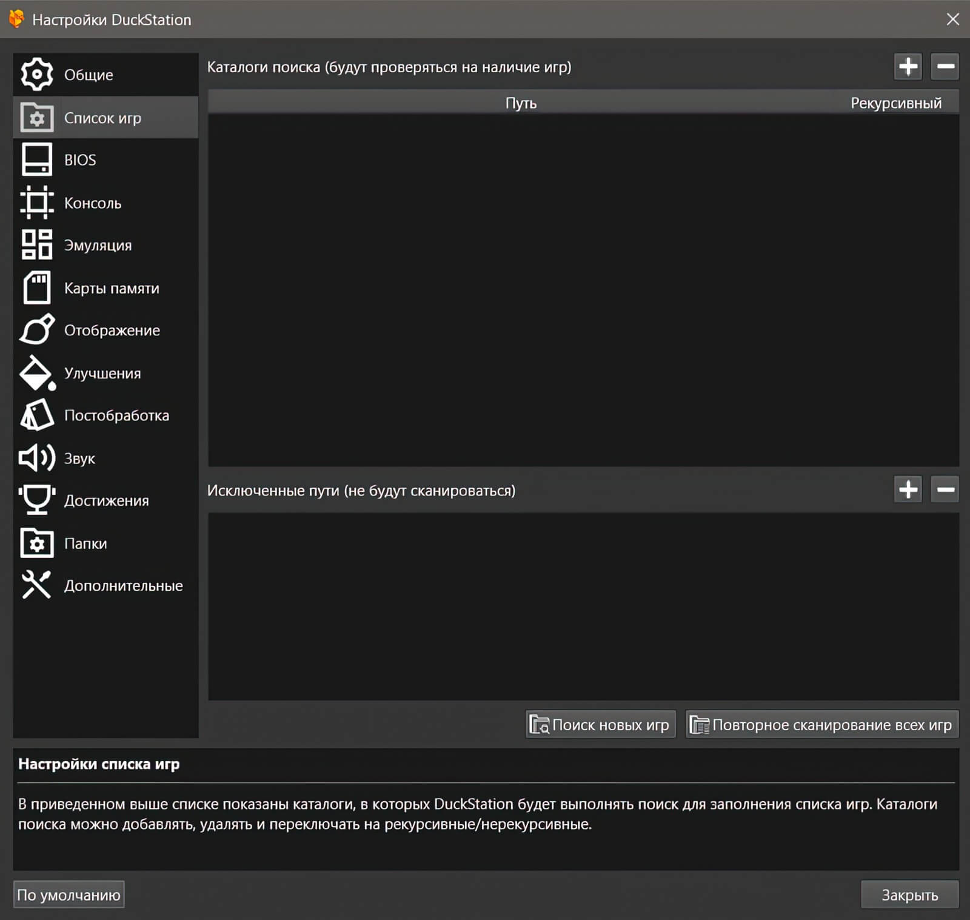Open the Папки settings label
970x920 pixels.
(x=85, y=543)
